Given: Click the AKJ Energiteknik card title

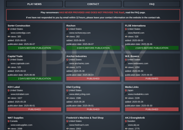Looking at the screenshot, I should [x=135, y=118].
